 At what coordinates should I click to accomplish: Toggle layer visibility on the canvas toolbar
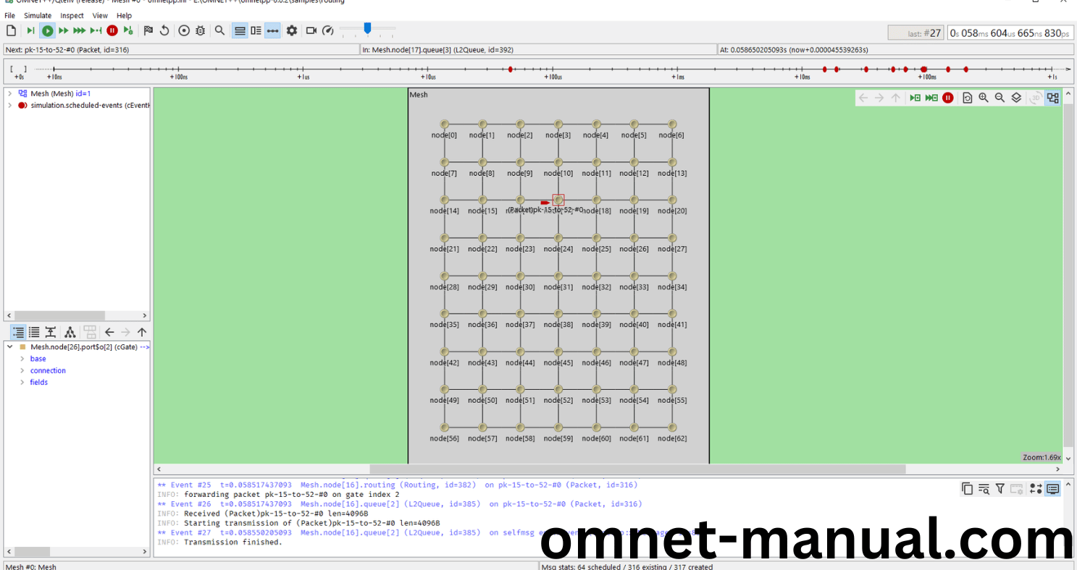[x=1015, y=97]
